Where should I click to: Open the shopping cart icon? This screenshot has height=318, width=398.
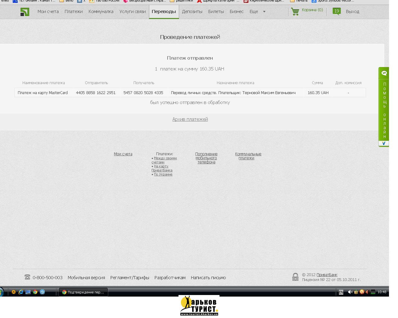[295, 12]
